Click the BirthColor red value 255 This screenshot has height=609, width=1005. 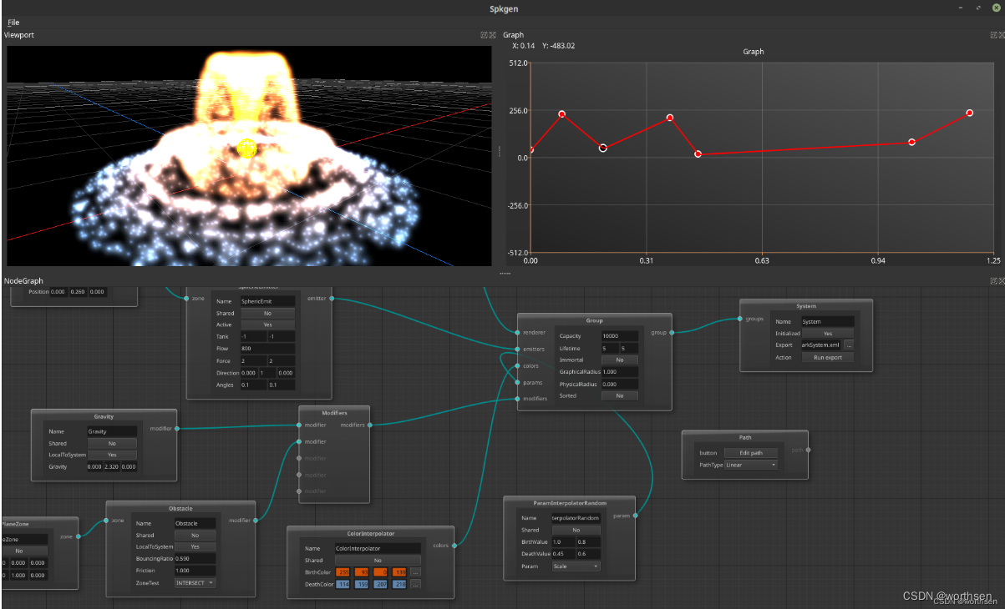343,572
